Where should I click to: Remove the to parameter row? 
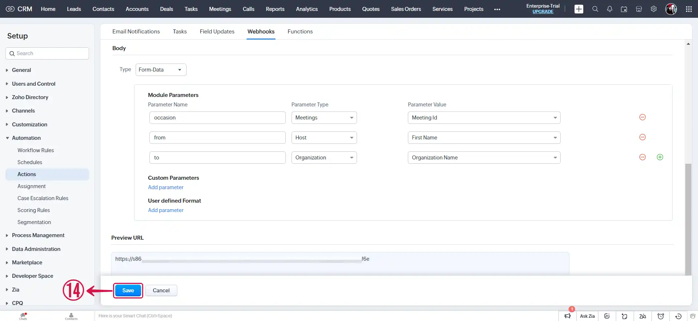click(642, 157)
